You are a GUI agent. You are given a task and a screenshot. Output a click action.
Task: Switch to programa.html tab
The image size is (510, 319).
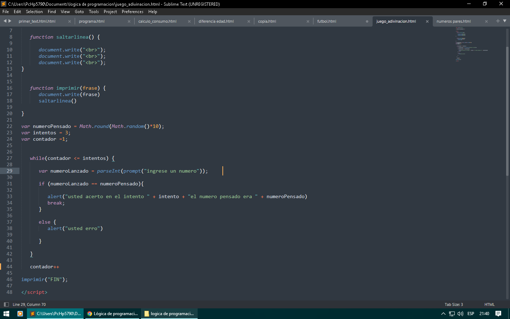click(92, 21)
